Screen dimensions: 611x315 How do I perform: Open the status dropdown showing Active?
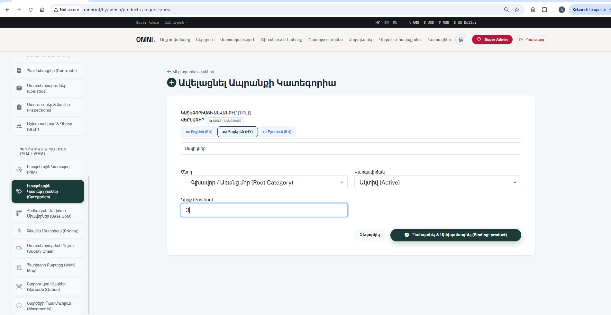click(438, 182)
